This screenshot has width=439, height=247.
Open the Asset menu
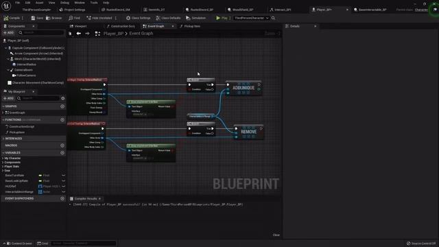point(40,3)
